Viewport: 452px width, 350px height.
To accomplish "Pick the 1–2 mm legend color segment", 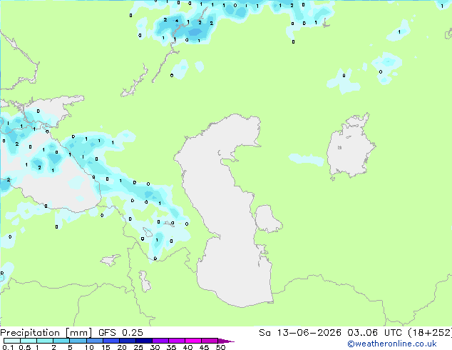I will pos(45,341).
